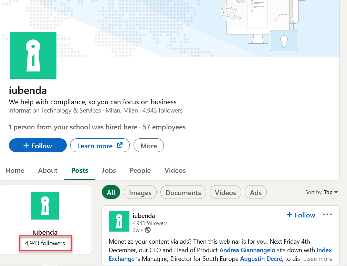Click the iubenda avatar on the post
347x266 pixels.
[119, 221]
